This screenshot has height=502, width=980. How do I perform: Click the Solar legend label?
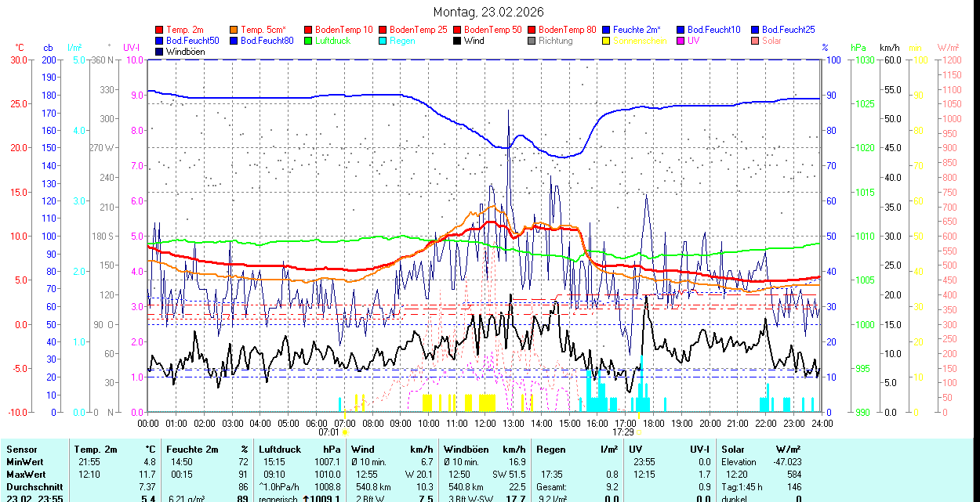pos(771,41)
